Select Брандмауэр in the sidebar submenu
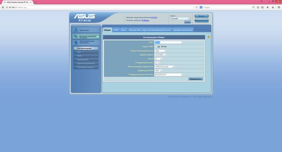 pos(86,60)
